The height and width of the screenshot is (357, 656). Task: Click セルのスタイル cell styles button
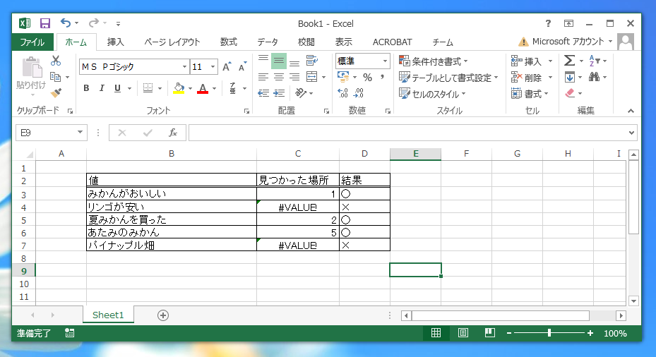432,94
